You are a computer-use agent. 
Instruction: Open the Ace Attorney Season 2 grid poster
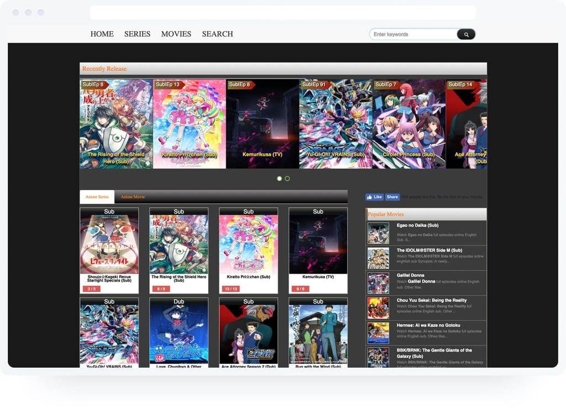point(248,334)
